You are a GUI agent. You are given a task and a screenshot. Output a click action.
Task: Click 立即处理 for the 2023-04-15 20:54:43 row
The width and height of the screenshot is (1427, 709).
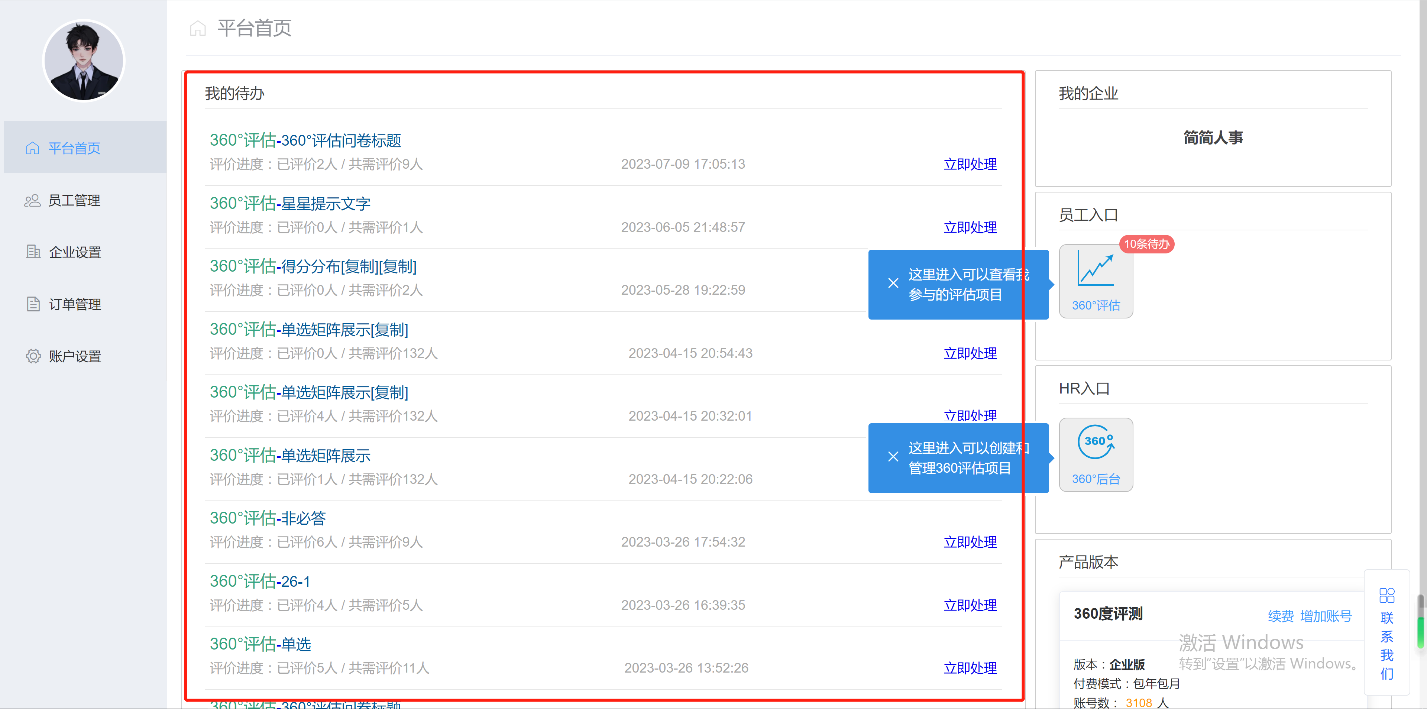point(970,353)
